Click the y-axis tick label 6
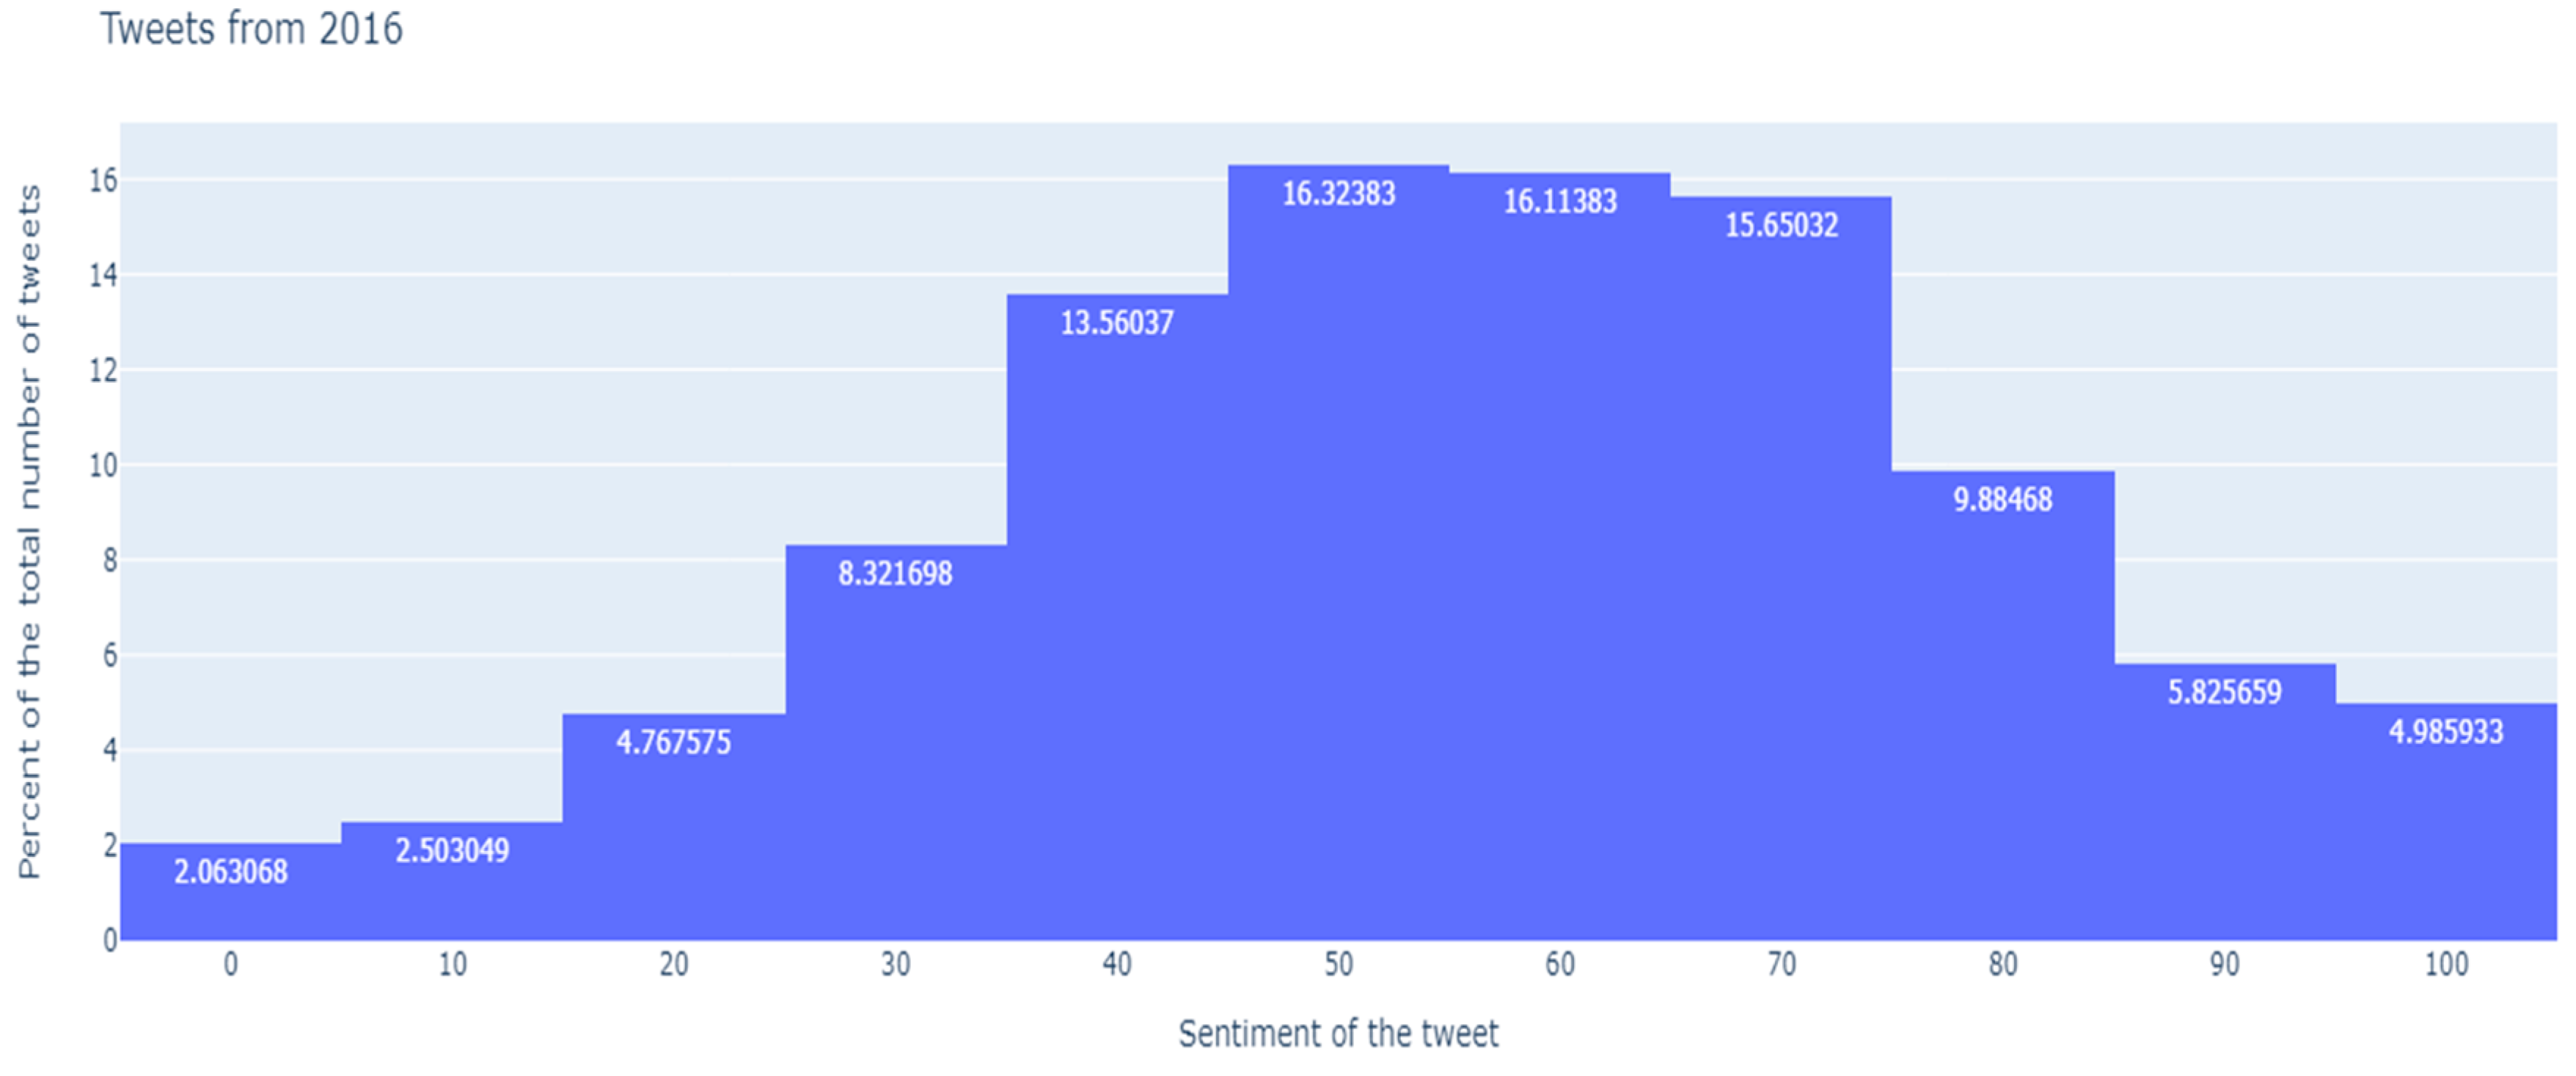The width and height of the screenshot is (2576, 1076). 109,655
